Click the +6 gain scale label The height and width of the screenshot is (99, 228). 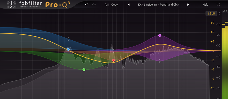pyautogui.click(x=212, y=32)
